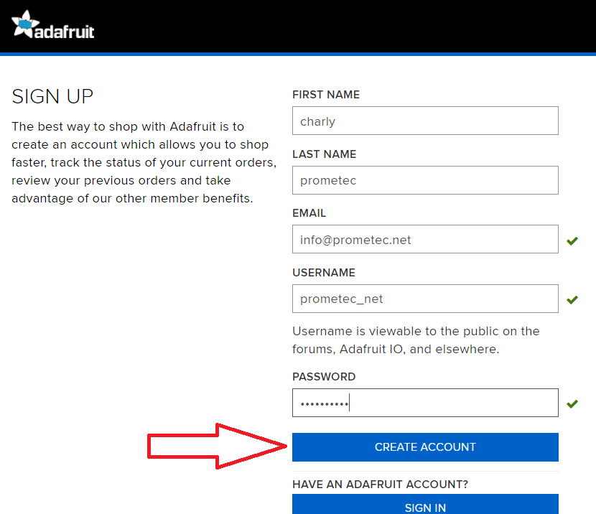This screenshot has width=596, height=514.
Task: Click the EMAIL label above the field
Action: (309, 213)
